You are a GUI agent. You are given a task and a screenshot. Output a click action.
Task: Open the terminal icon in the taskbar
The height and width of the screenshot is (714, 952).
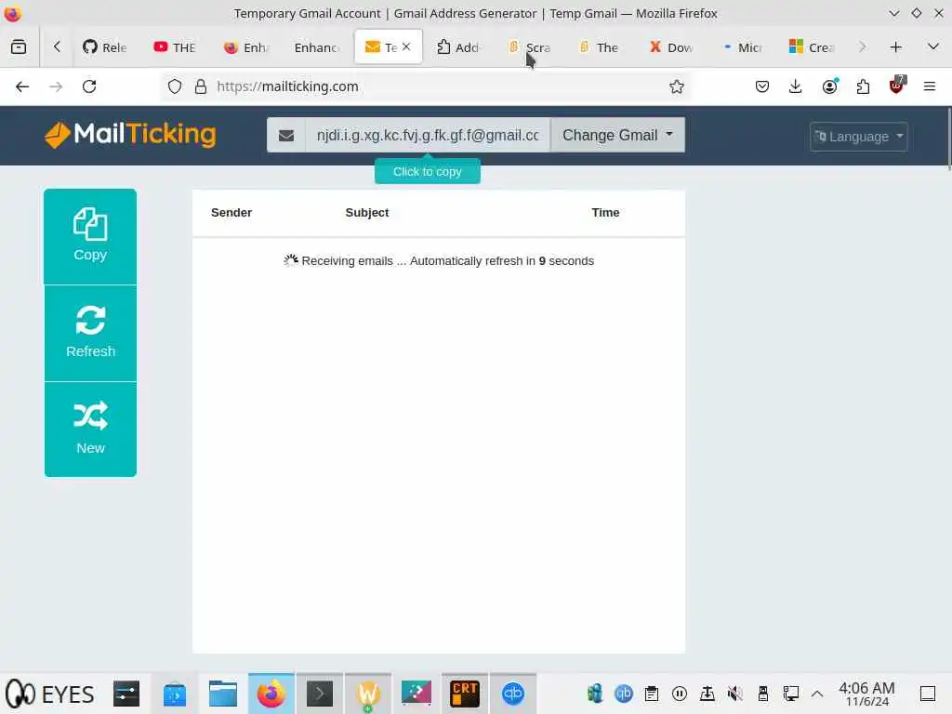coord(320,694)
